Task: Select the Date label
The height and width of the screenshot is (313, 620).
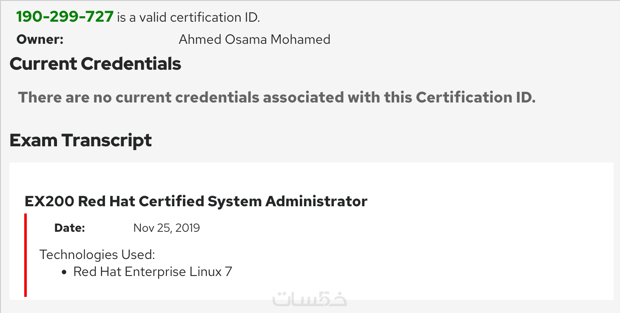Action: point(70,228)
